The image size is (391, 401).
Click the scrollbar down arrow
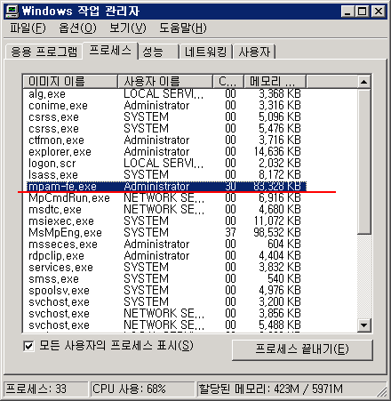[363, 325]
